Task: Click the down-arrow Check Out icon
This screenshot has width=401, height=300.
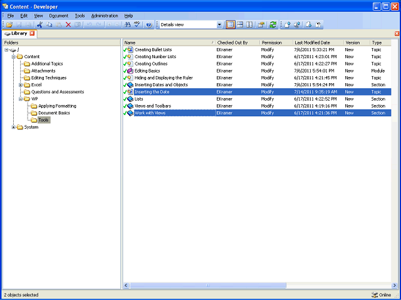Action: pyautogui.click(x=309, y=25)
